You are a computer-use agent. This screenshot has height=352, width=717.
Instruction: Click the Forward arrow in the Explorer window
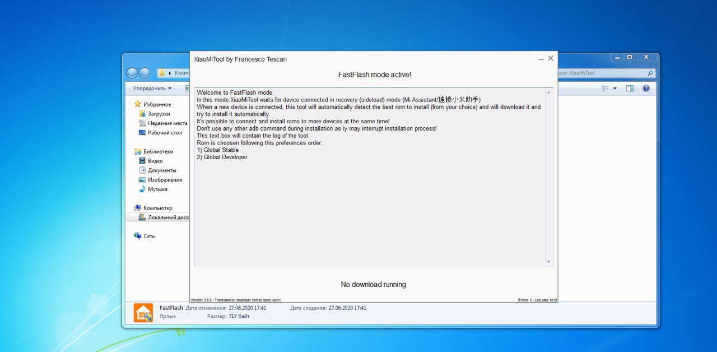pyautogui.click(x=145, y=73)
